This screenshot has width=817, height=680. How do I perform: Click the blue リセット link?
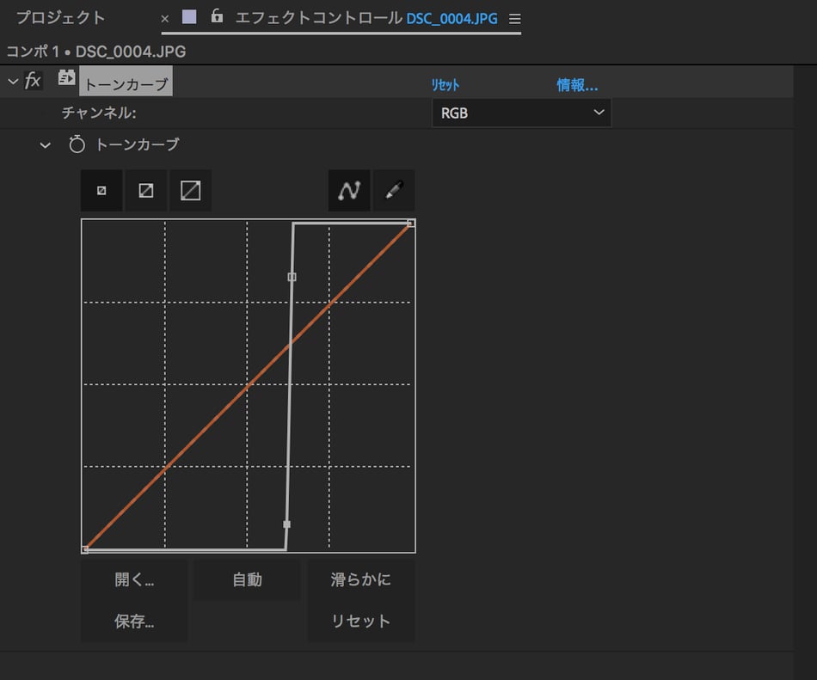pos(445,85)
